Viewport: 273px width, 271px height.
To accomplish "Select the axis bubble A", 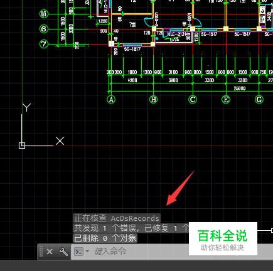I will click(x=111, y=100).
